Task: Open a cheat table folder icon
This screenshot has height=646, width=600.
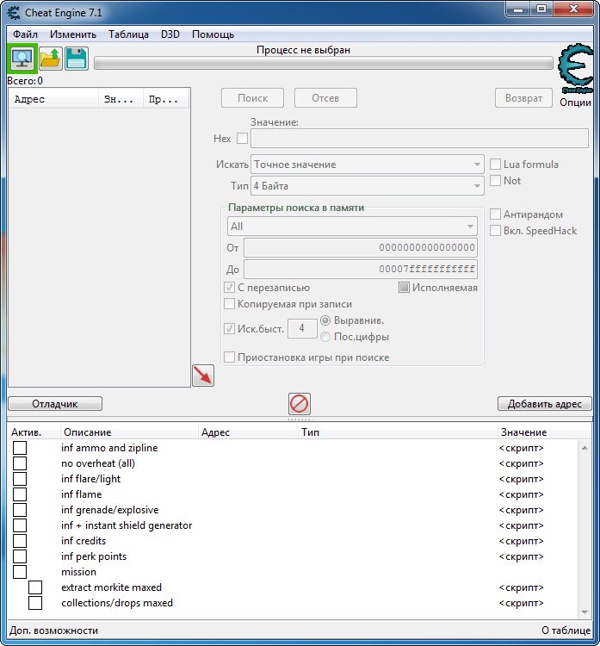Action: (x=51, y=59)
